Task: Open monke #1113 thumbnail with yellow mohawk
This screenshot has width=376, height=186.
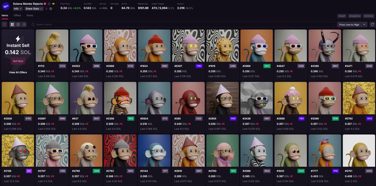Action: tap(52, 46)
